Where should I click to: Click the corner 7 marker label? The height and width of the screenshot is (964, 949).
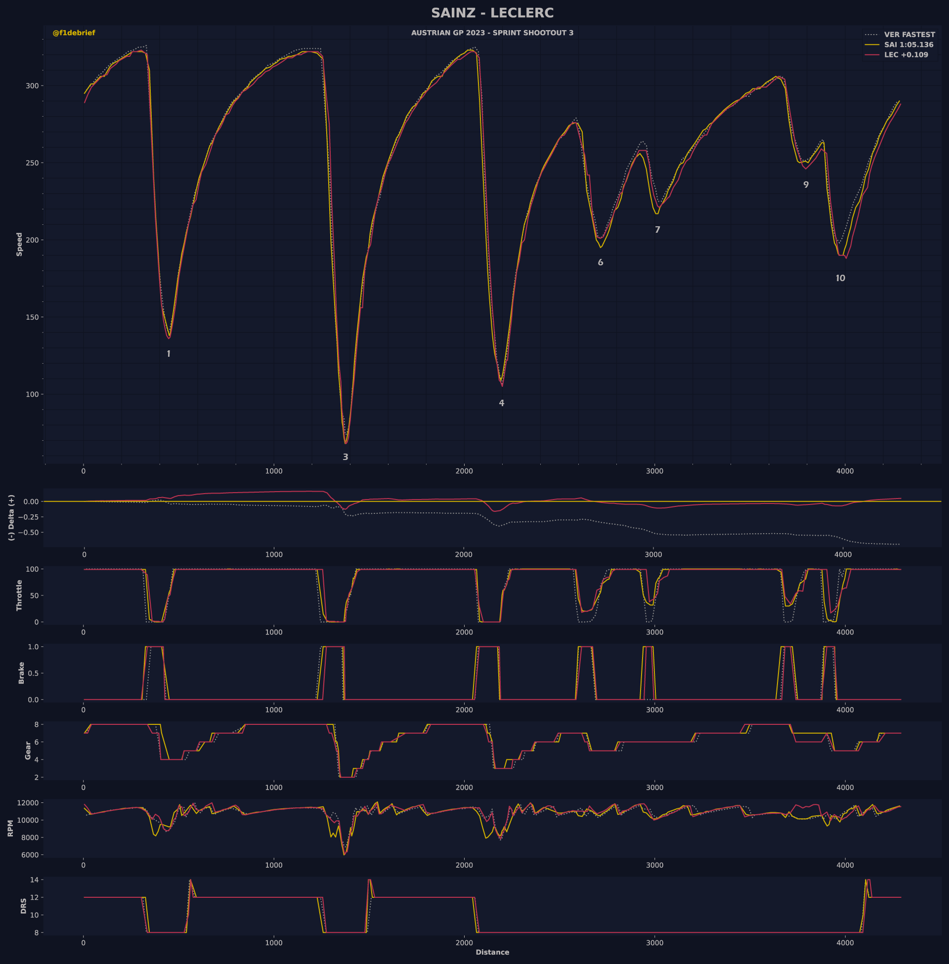(657, 230)
